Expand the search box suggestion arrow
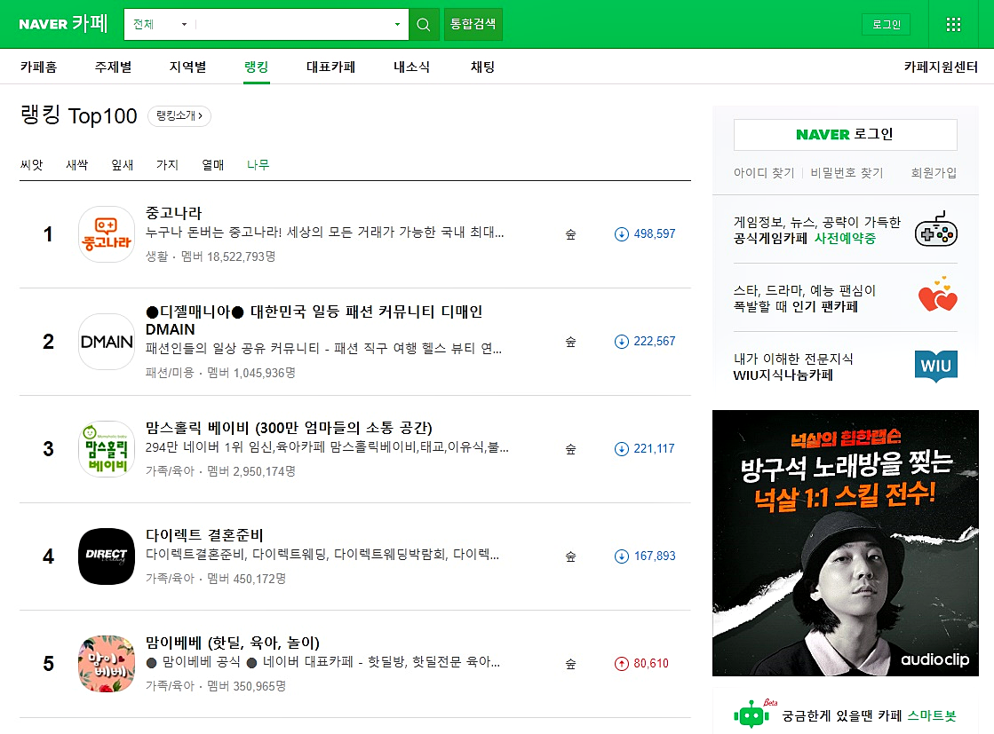The width and height of the screenshot is (994, 734). pos(397,25)
